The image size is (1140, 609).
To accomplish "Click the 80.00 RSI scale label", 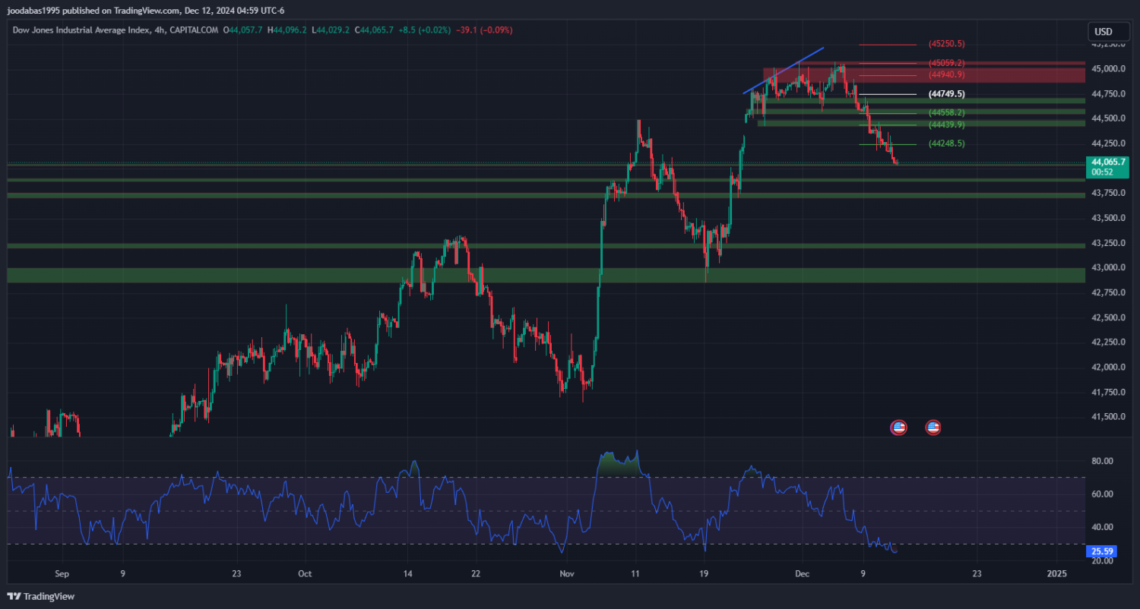I will coord(1102,461).
